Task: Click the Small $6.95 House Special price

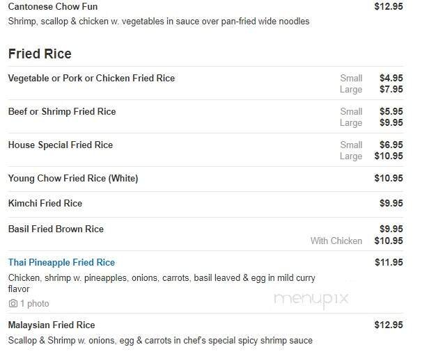Action: pyautogui.click(x=391, y=145)
